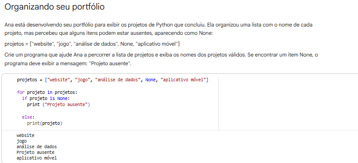Click output line "Projeto ausente"

(x=35, y=152)
